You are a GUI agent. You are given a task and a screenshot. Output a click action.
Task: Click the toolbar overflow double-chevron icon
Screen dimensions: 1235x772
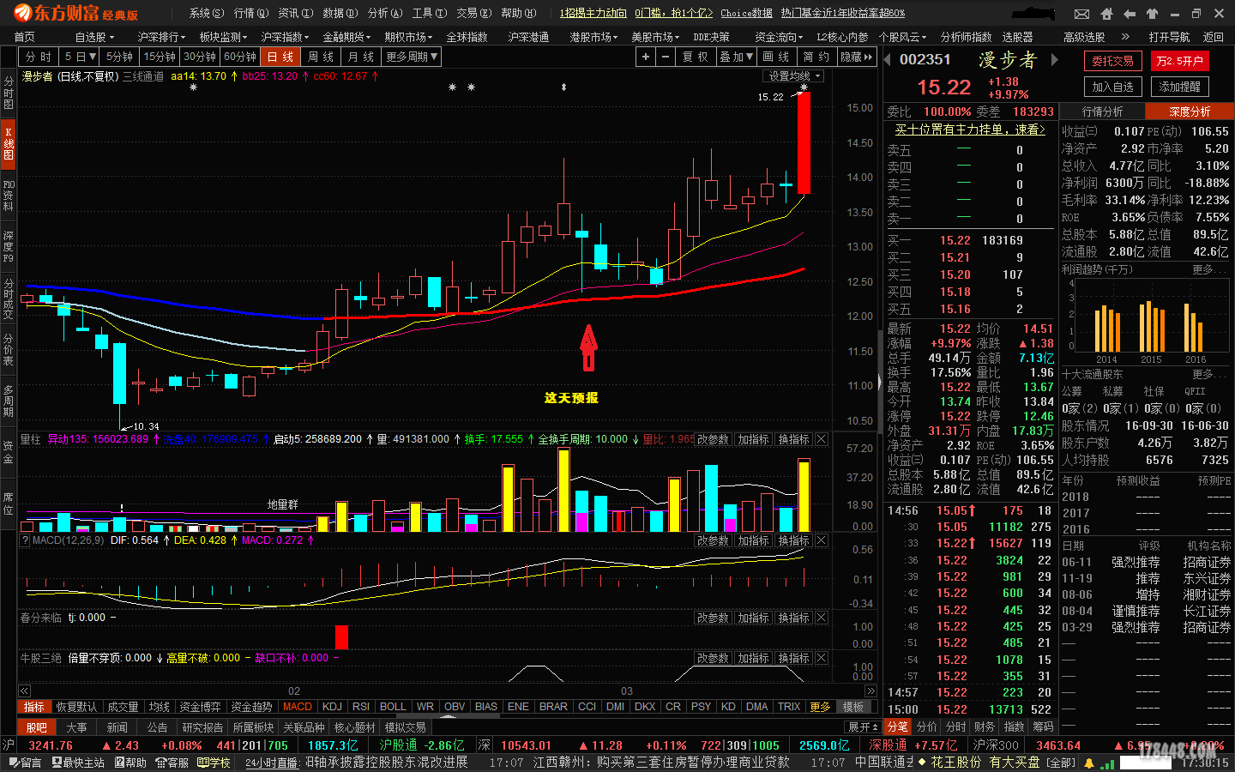(1125, 37)
